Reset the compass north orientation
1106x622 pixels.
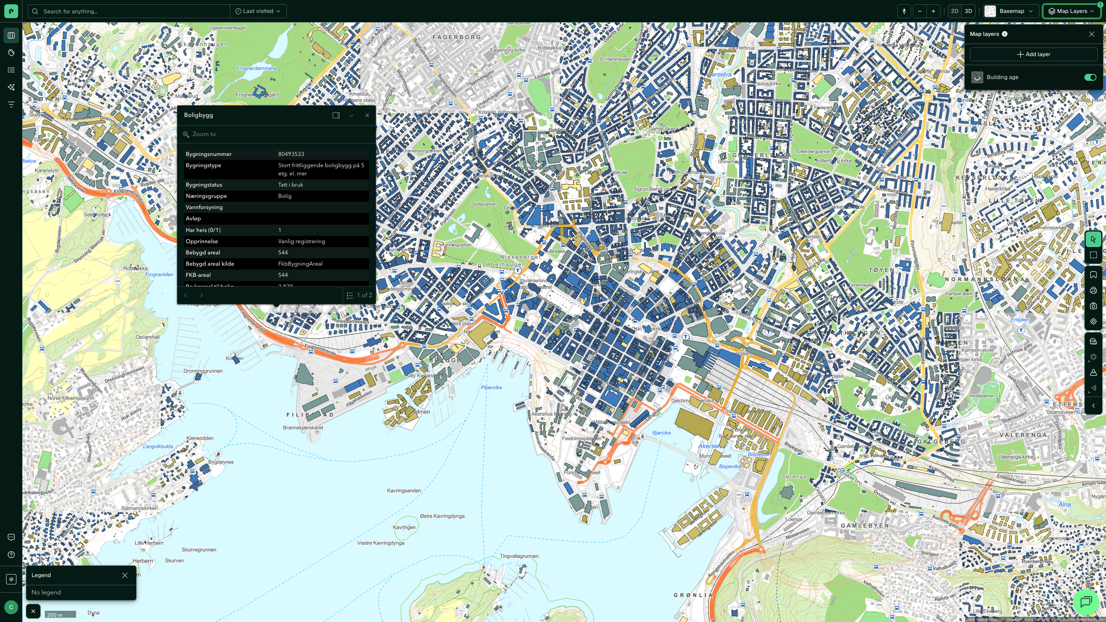coord(904,11)
